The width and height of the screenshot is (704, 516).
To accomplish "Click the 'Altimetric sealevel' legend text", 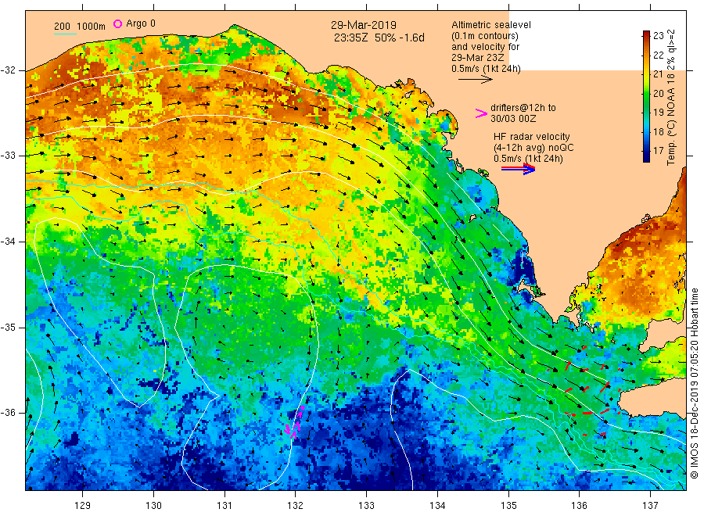I will pos(491,25).
